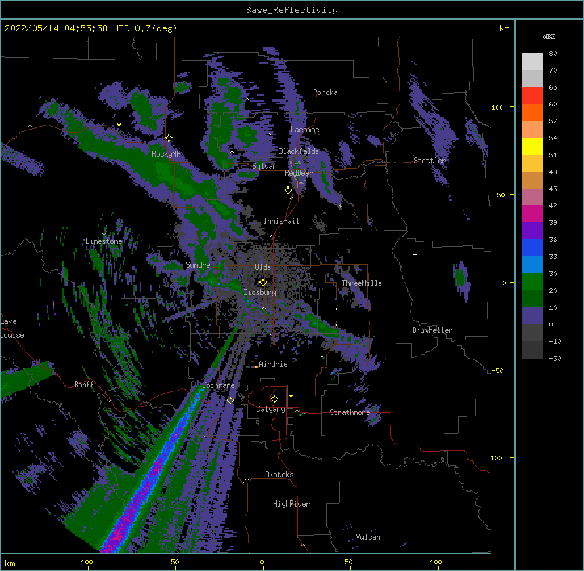Select the yellow diamond marker above Didsbury

263,282
